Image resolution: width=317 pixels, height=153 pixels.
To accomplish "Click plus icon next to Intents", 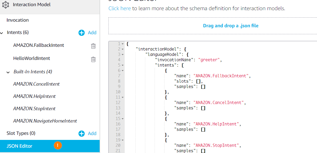I will click(81, 33).
